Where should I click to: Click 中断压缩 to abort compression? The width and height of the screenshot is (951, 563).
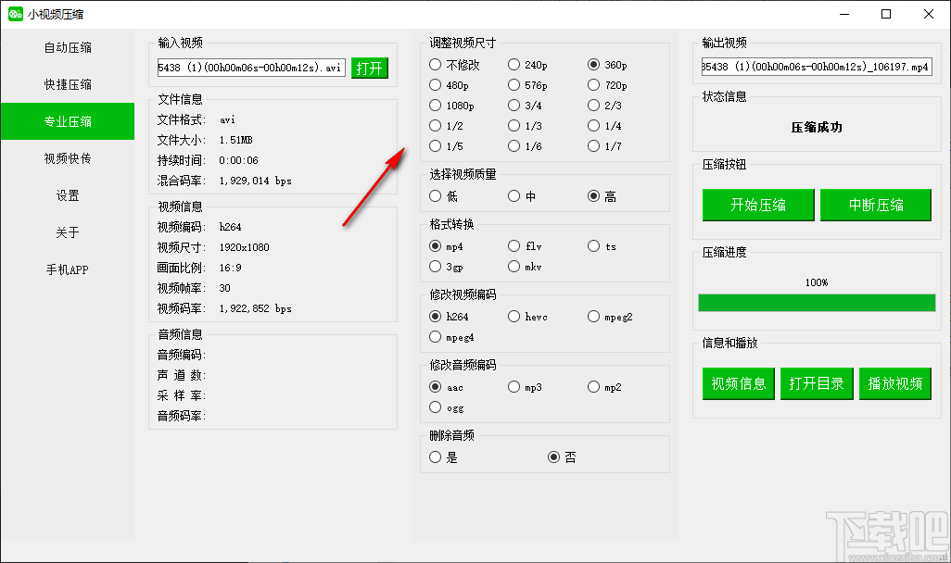pos(876,205)
